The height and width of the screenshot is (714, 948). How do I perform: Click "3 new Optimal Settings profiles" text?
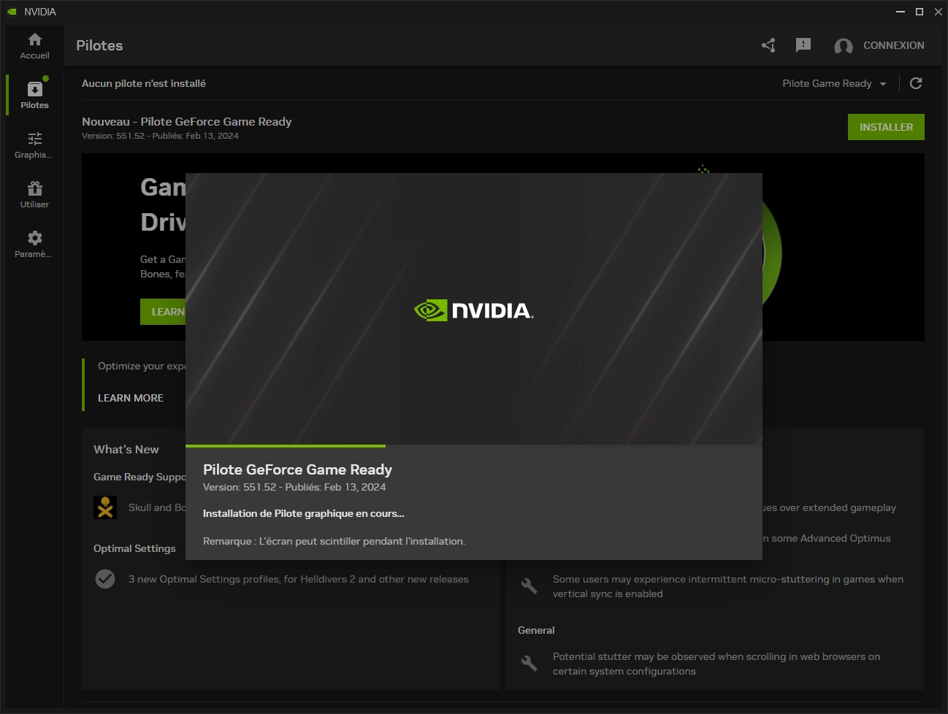(x=299, y=579)
